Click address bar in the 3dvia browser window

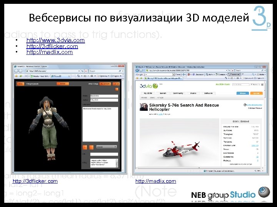click(185, 70)
